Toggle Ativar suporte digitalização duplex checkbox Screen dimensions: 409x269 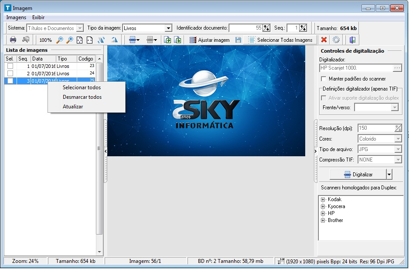pyautogui.click(x=324, y=98)
